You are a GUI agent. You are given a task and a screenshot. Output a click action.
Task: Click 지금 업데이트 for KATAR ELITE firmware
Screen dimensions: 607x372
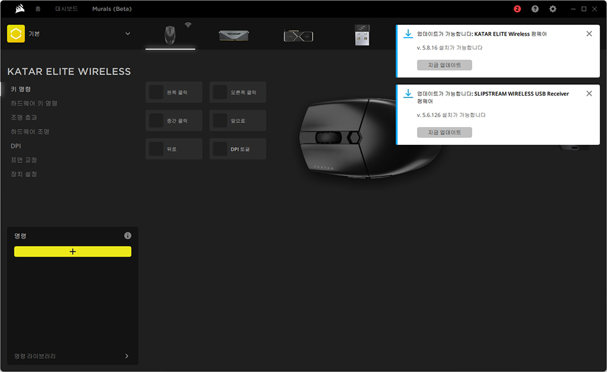444,65
